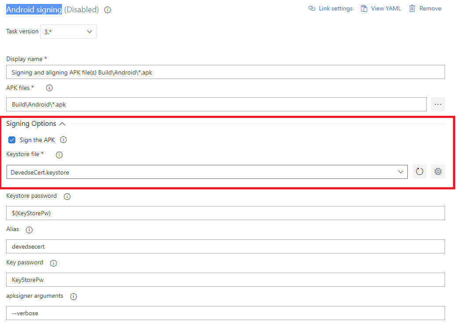View info tooltip for Keystore file
This screenshot has height=324, width=460.
59,154
